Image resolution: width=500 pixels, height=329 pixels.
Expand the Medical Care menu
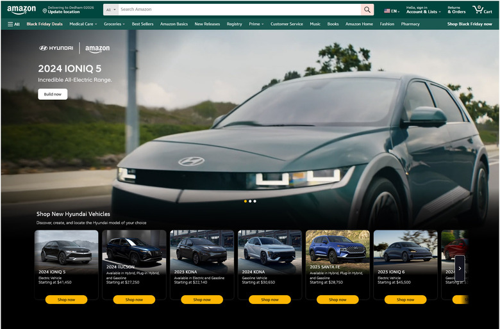coord(83,24)
